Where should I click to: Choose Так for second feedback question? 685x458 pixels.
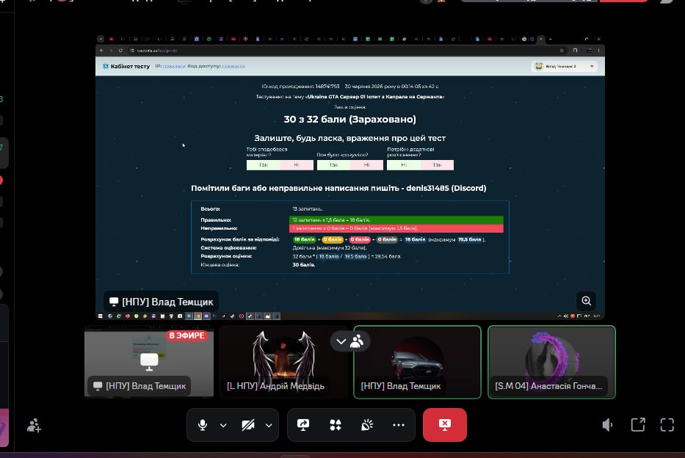[333, 165]
